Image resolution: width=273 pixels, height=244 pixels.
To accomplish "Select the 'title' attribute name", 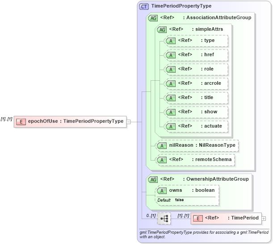I will click(209, 97).
